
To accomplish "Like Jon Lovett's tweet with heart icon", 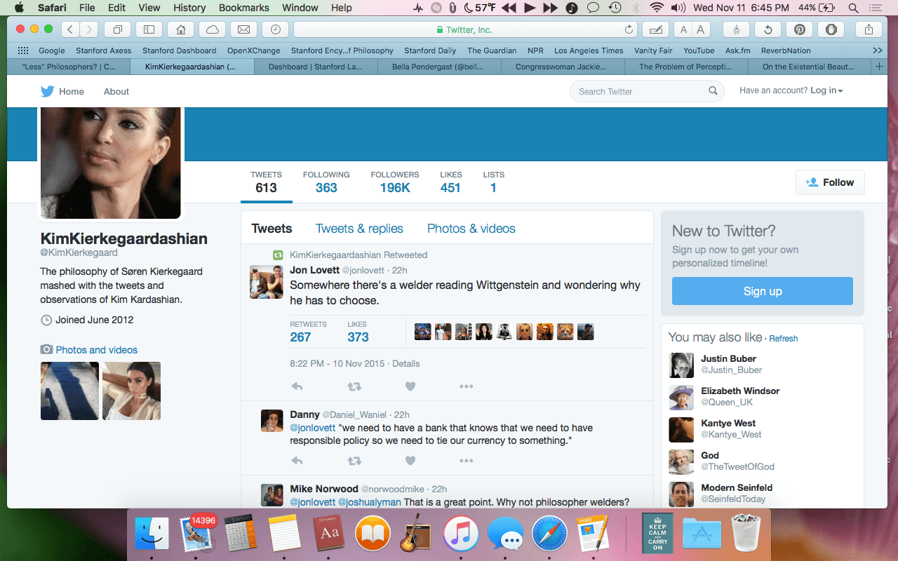I will (410, 386).
